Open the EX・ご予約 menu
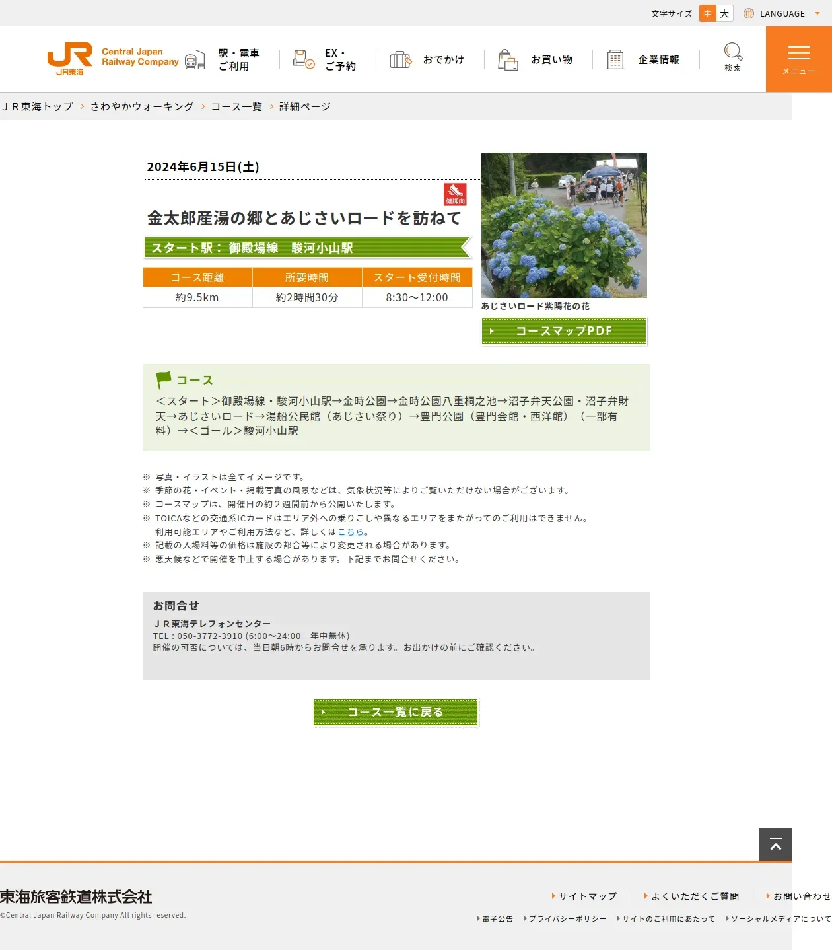Screen dimensions: 832x950 click(x=340, y=59)
